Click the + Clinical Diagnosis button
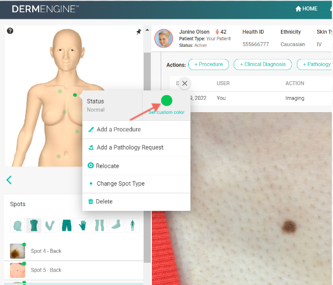This screenshot has height=285, width=333. (x=263, y=64)
